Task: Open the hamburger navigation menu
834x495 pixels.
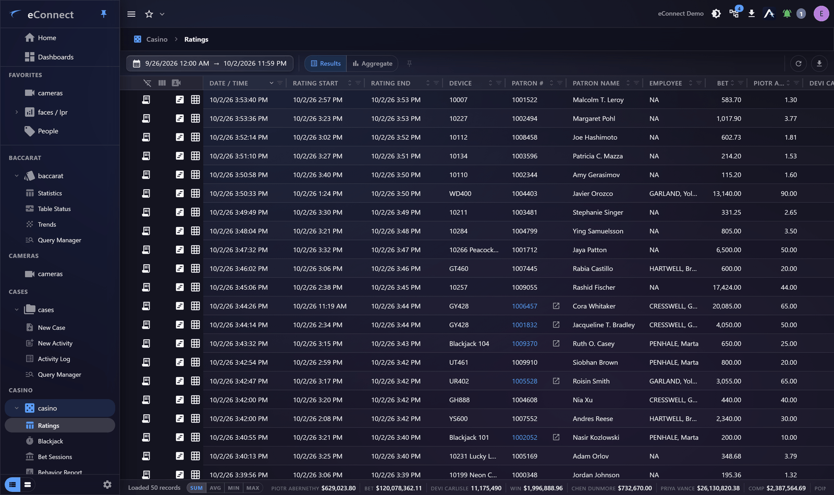Action: 131,14
